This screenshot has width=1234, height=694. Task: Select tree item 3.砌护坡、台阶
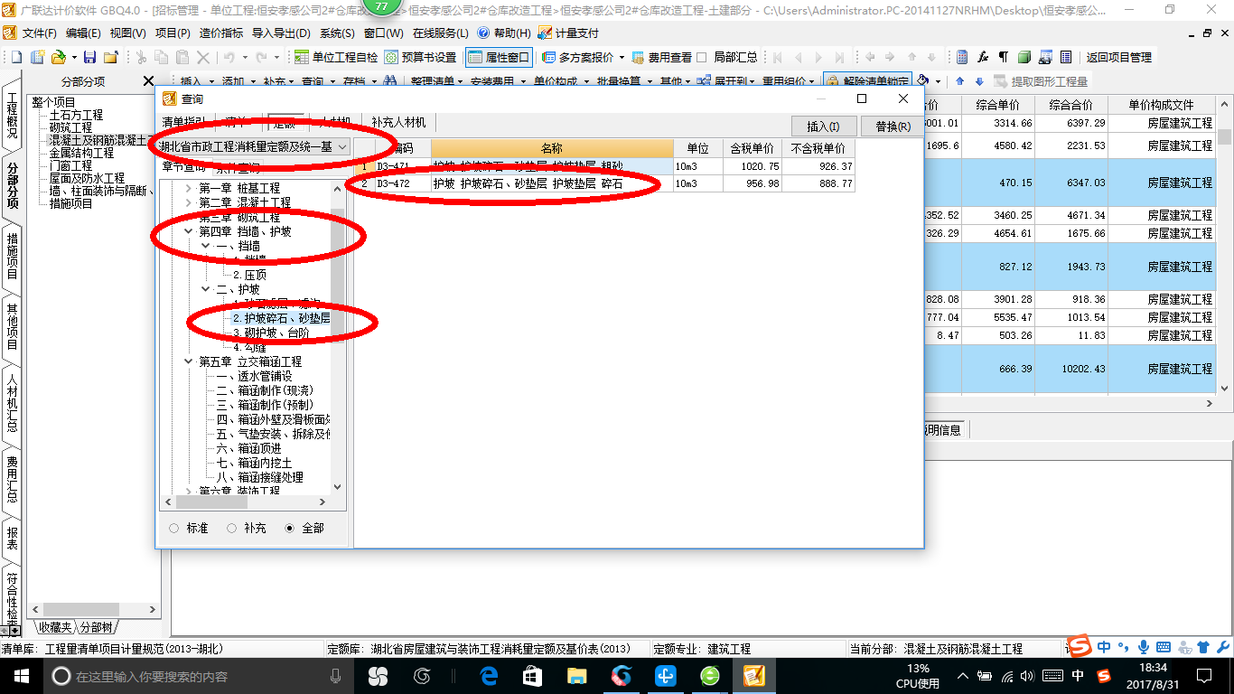[271, 333]
